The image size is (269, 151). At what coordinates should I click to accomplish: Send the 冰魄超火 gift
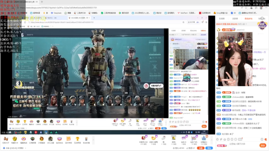click(x=204, y=140)
